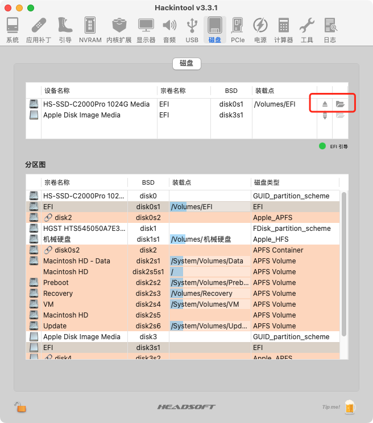373x423 pixels.
Task: Open the 日志 logs toolbar section
Action: [x=330, y=30]
